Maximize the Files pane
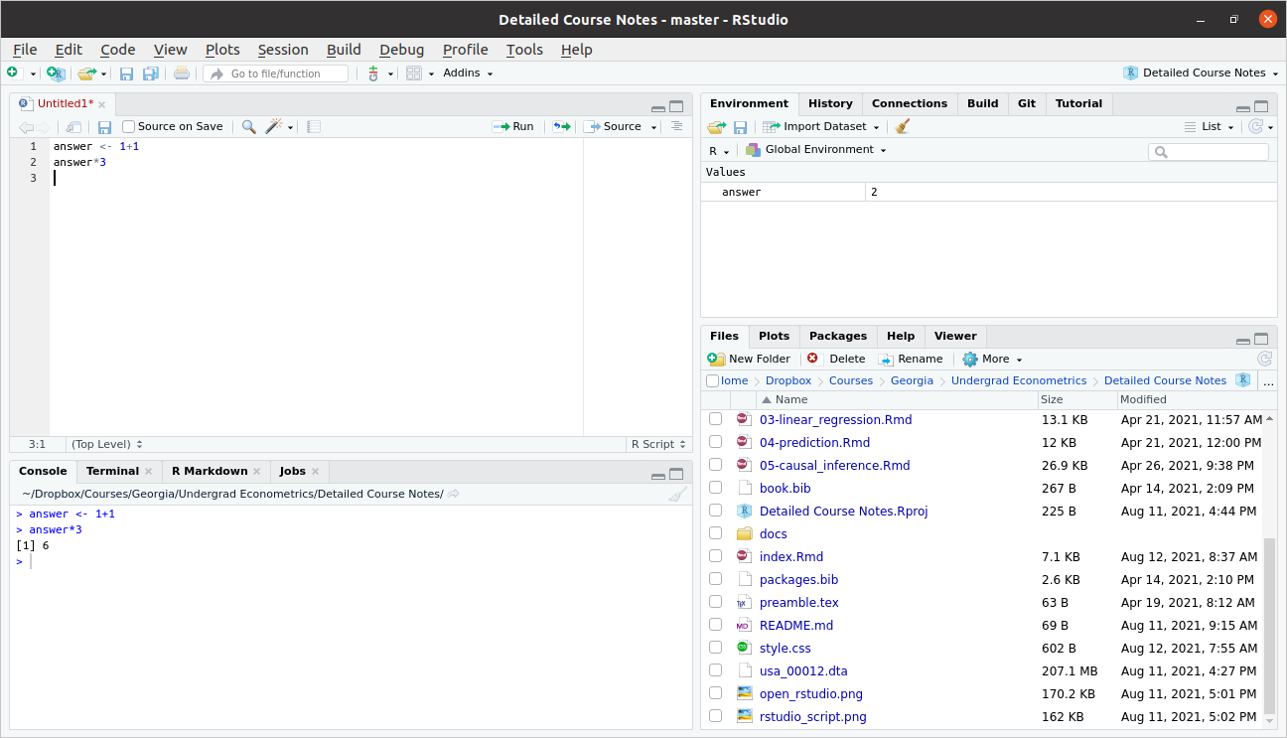The image size is (1287, 738). pyautogui.click(x=1261, y=339)
